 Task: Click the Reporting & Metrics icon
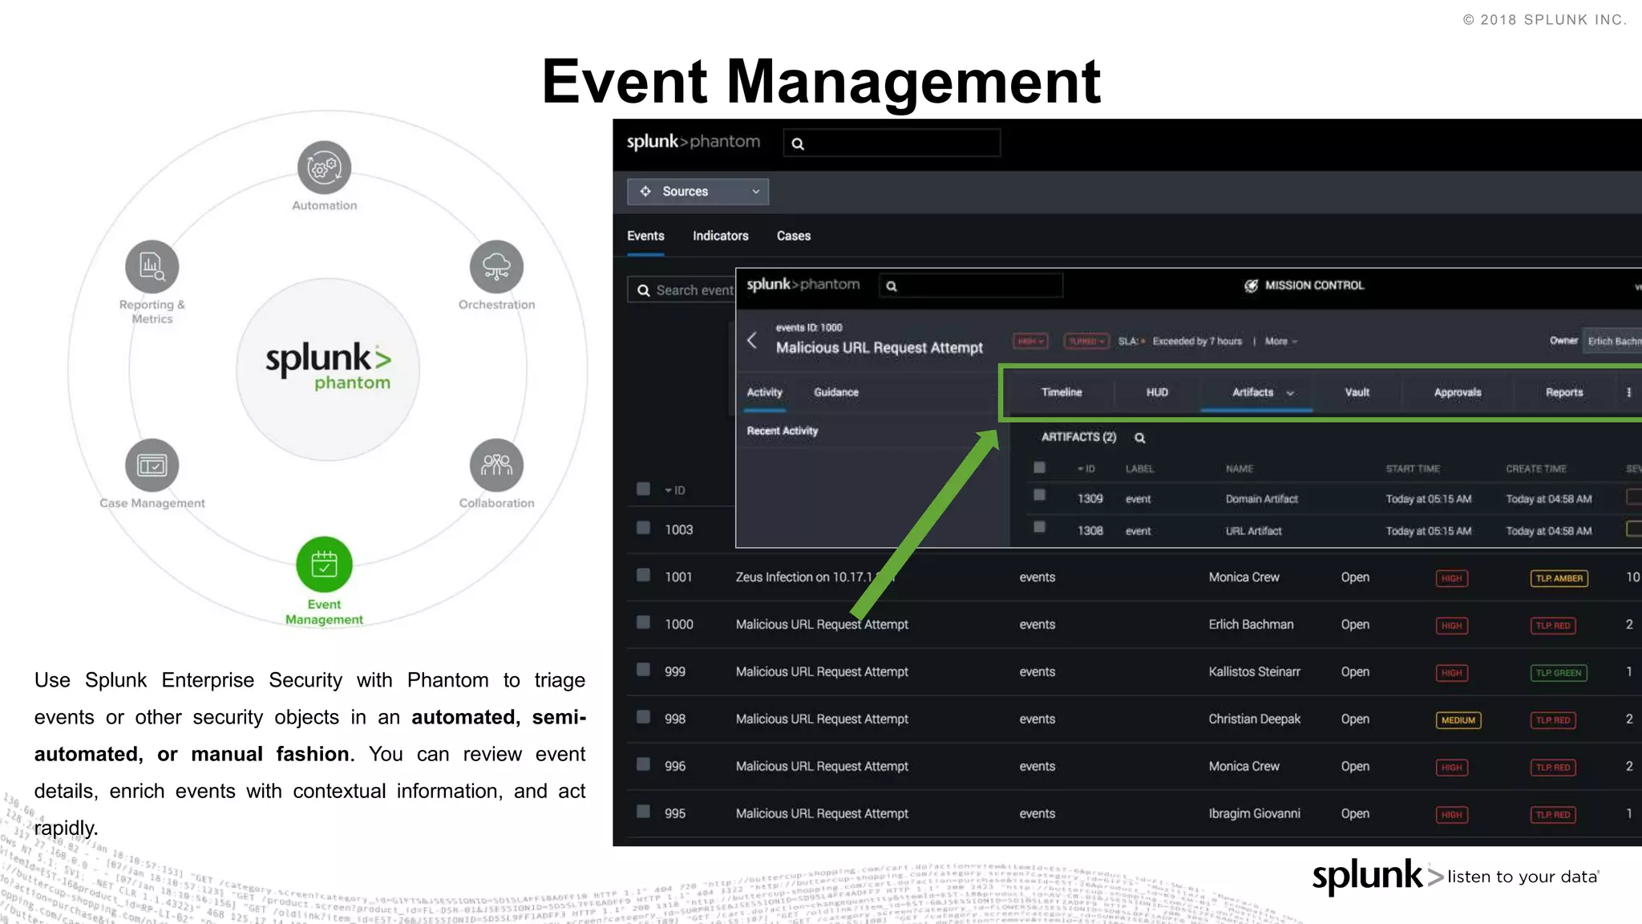pyautogui.click(x=152, y=266)
